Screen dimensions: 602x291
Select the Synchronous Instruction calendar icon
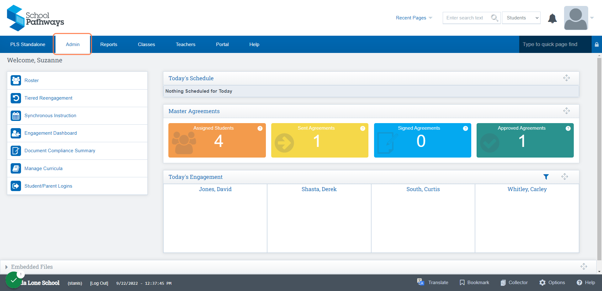pyautogui.click(x=16, y=116)
